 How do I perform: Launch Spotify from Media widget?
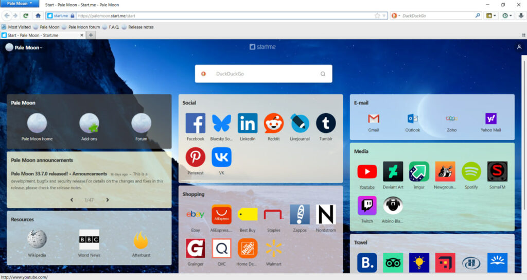(471, 171)
